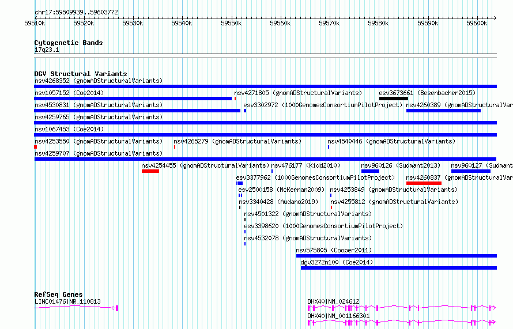Click the blue nsv960127 variant bar

click(471, 171)
